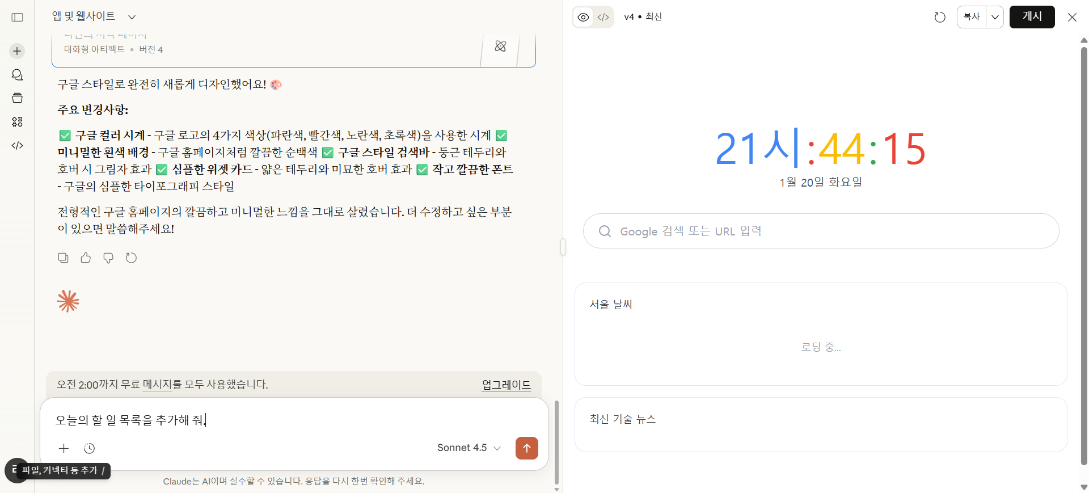Viewport: 1089px width, 493px height.
Task: Open the artifacts grid icon in sidebar
Action: [x=17, y=122]
